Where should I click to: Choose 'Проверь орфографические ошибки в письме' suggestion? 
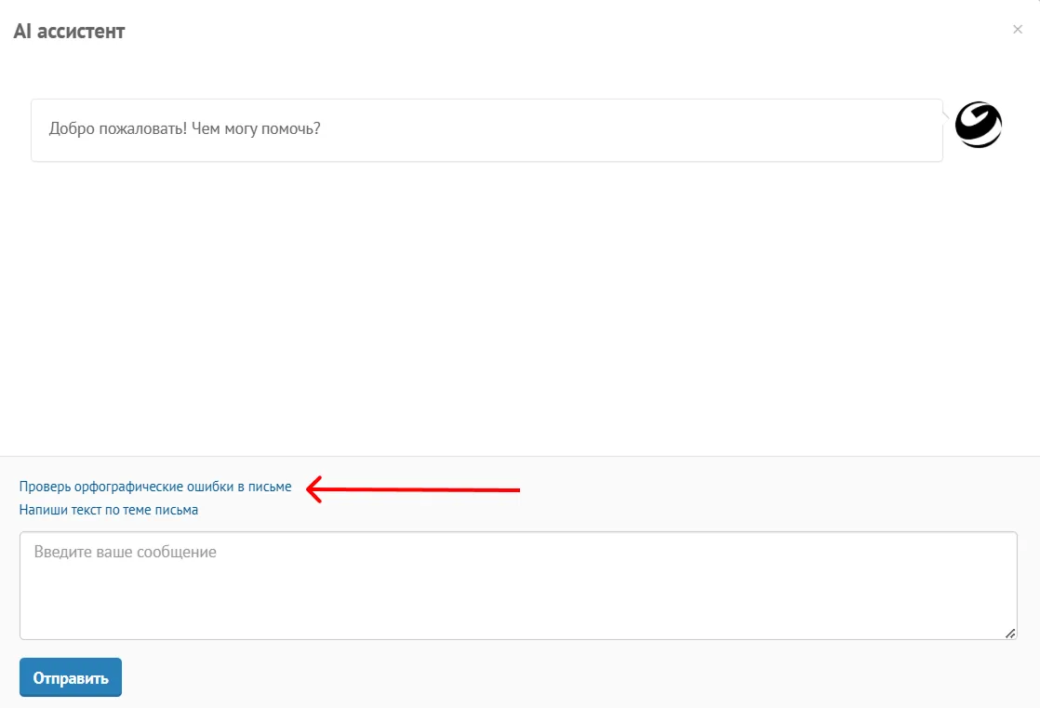tap(155, 487)
